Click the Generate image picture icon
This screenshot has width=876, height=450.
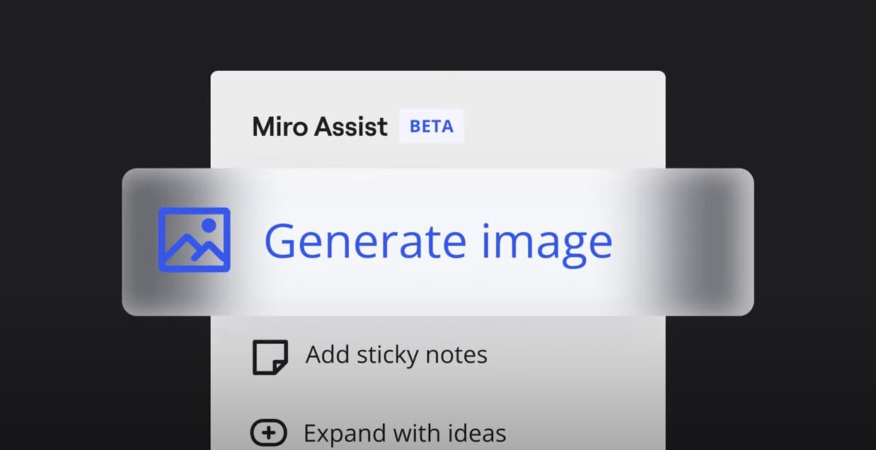tap(194, 240)
